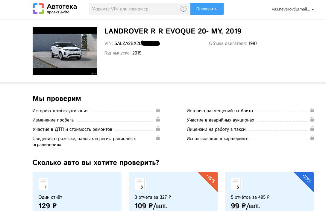Click the 99 ₽/шт. price

(245, 206)
